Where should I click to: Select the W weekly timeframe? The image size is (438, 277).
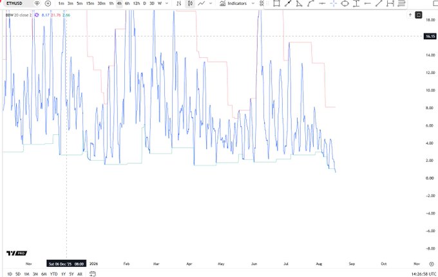point(160,3)
